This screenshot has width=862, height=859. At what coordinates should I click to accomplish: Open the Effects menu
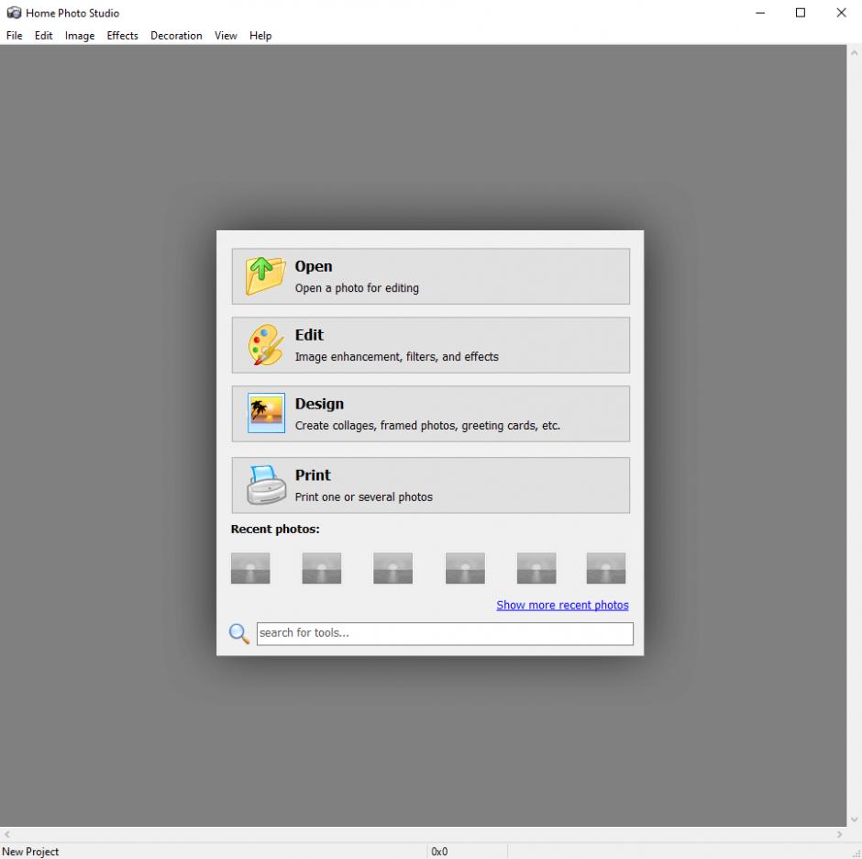(123, 36)
